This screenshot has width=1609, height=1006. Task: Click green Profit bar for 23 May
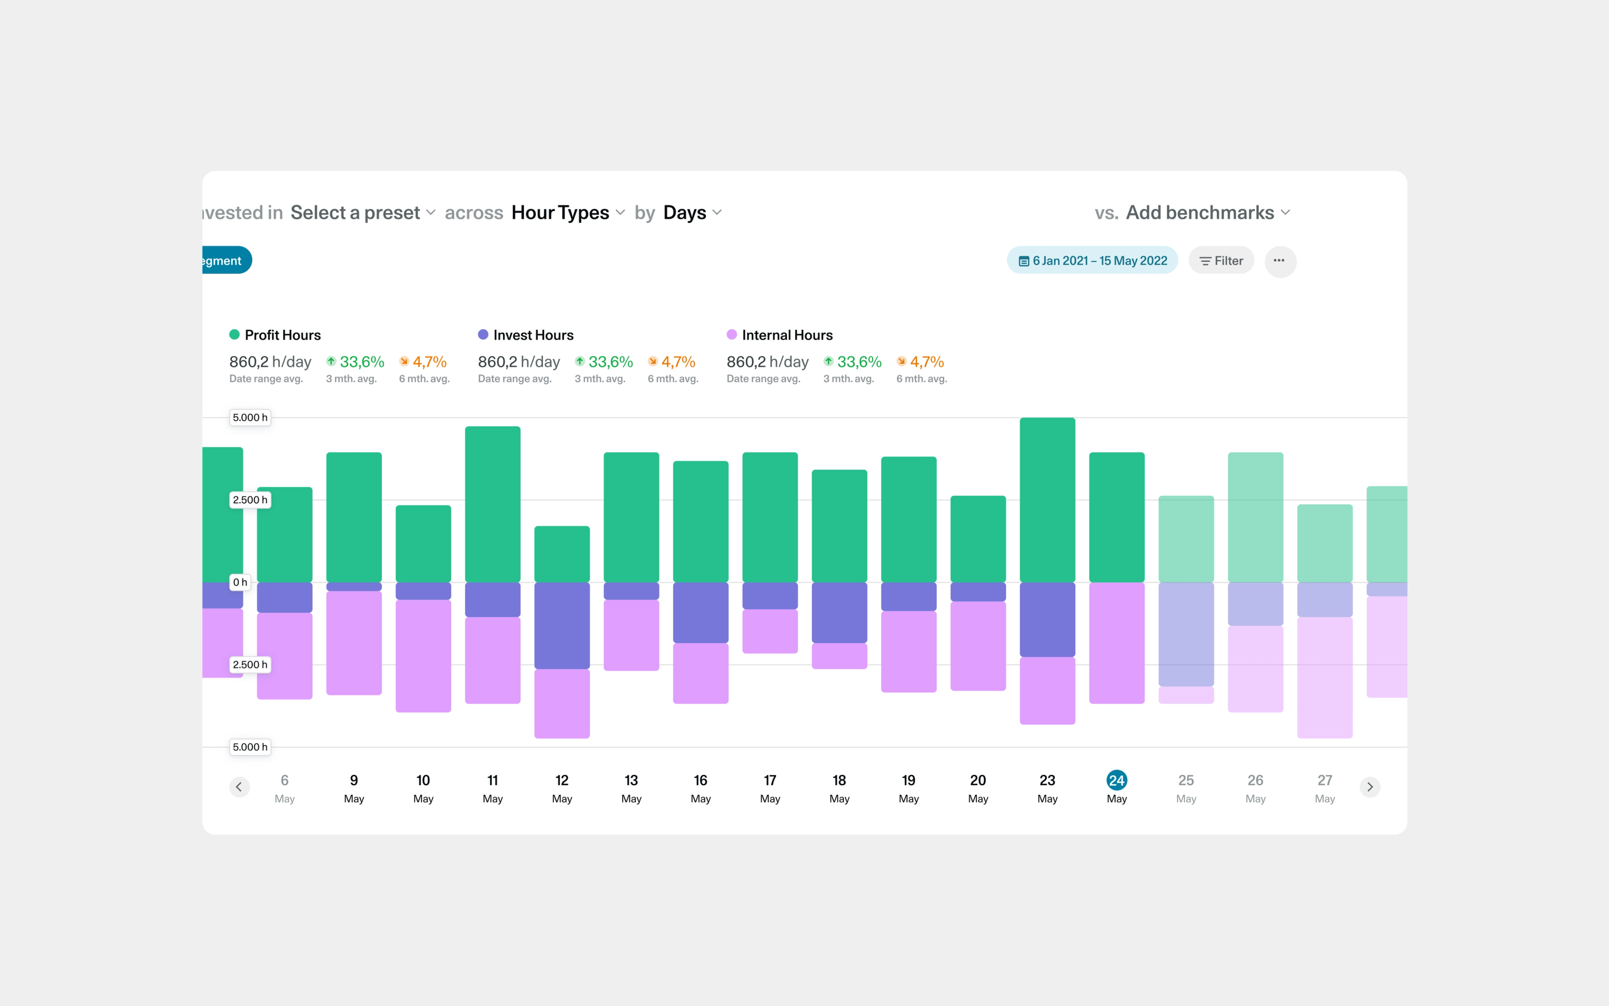click(1048, 500)
